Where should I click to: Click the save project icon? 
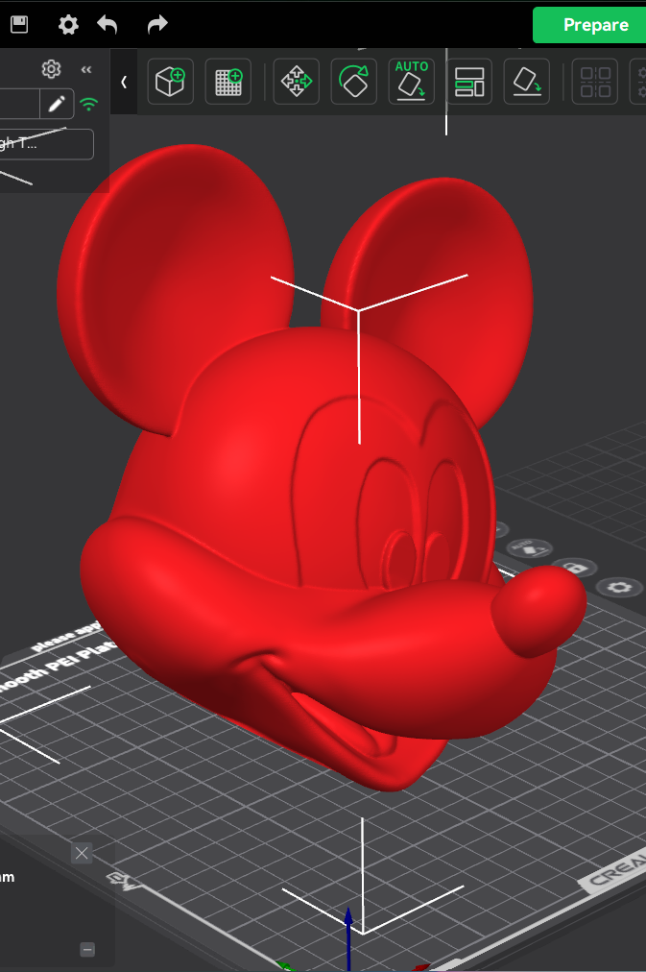coord(19,24)
